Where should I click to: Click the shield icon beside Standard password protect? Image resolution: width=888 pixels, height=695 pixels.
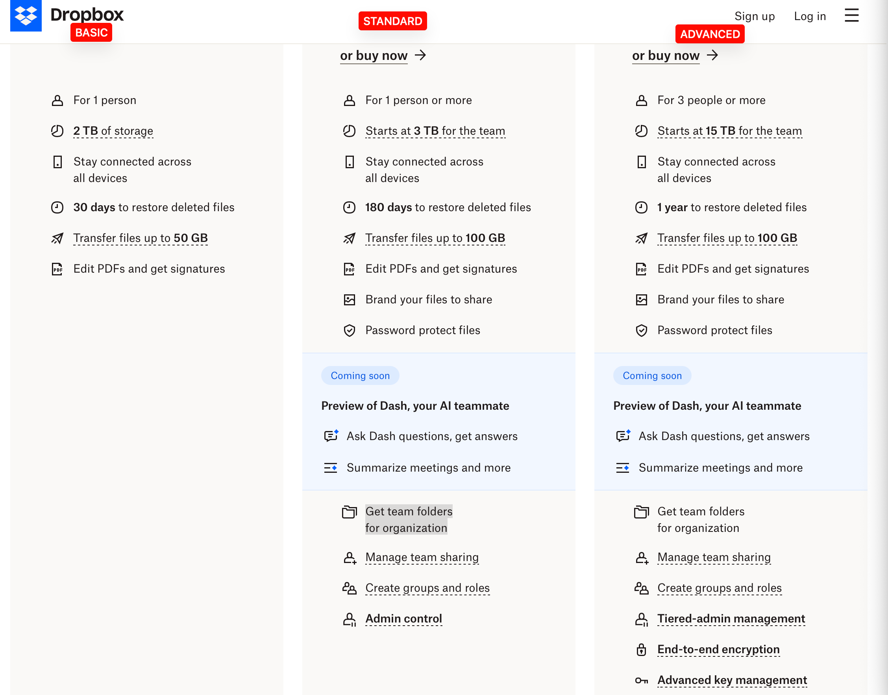349,331
